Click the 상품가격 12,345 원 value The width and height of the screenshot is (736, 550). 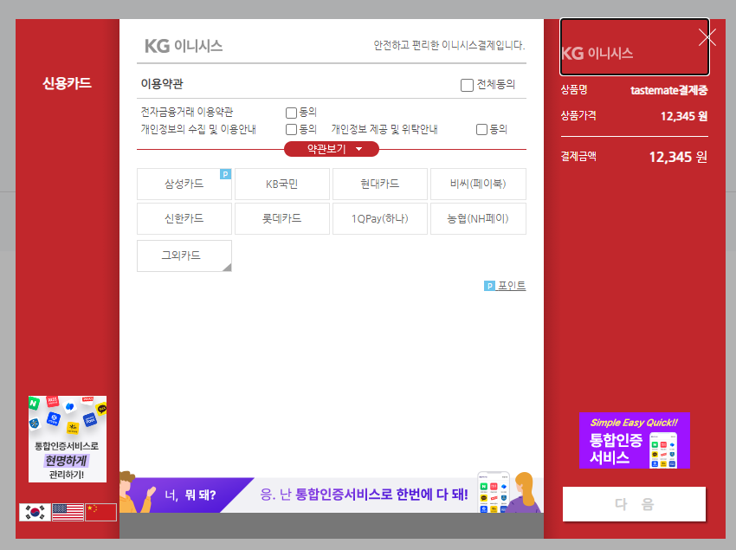(684, 116)
